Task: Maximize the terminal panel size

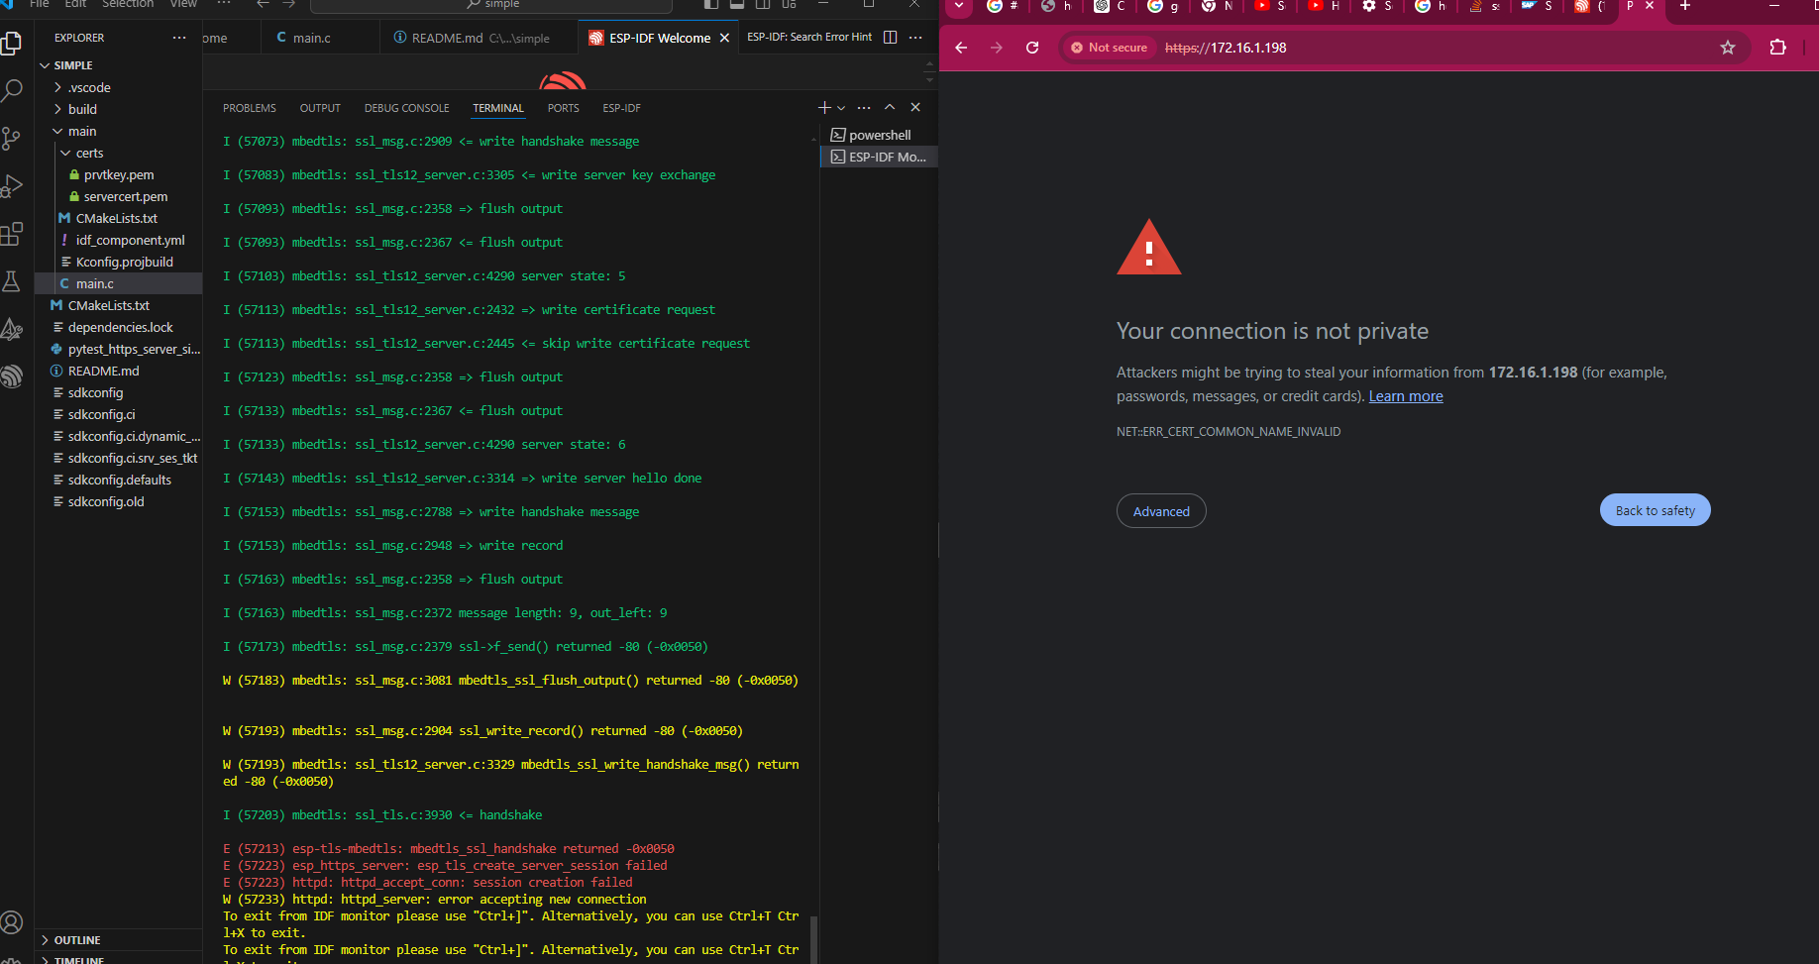Action: [890, 107]
